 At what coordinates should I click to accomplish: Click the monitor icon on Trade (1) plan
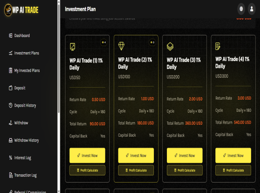click(72, 47)
